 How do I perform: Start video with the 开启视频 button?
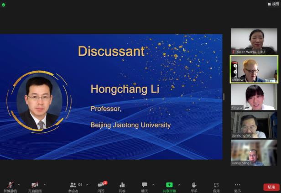tap(35, 187)
